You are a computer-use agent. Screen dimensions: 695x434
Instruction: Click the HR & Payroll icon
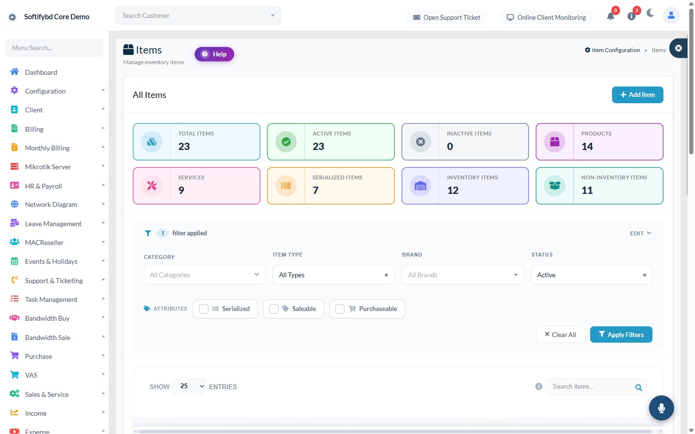(x=14, y=186)
